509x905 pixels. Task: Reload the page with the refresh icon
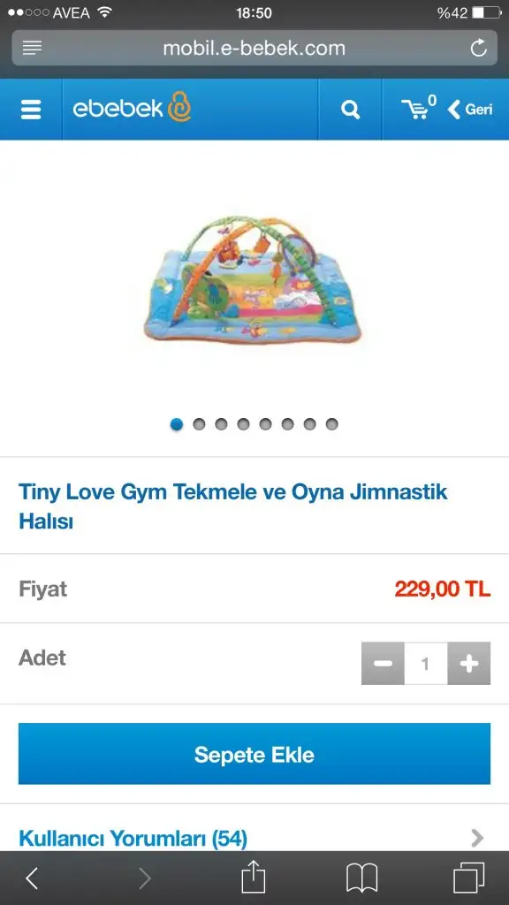[x=478, y=48]
